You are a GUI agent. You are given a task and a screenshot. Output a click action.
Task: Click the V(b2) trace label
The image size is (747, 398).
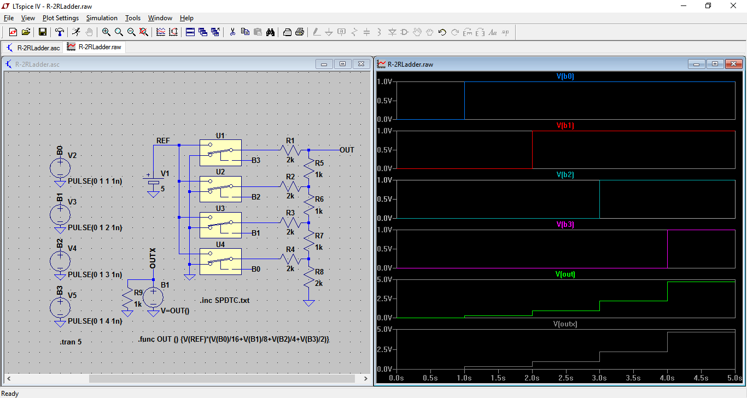(x=565, y=175)
